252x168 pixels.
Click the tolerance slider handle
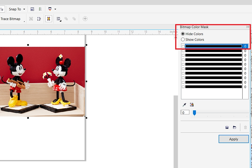tap(195, 113)
